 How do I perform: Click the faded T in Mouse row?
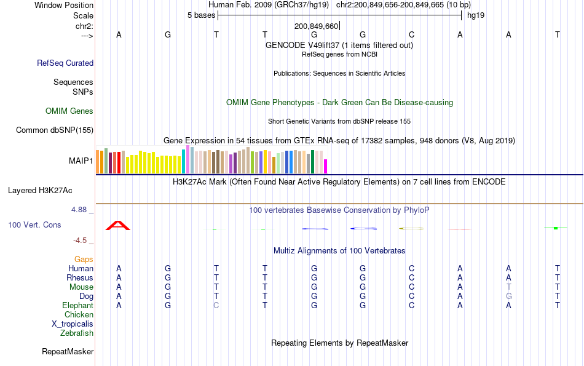point(509,287)
